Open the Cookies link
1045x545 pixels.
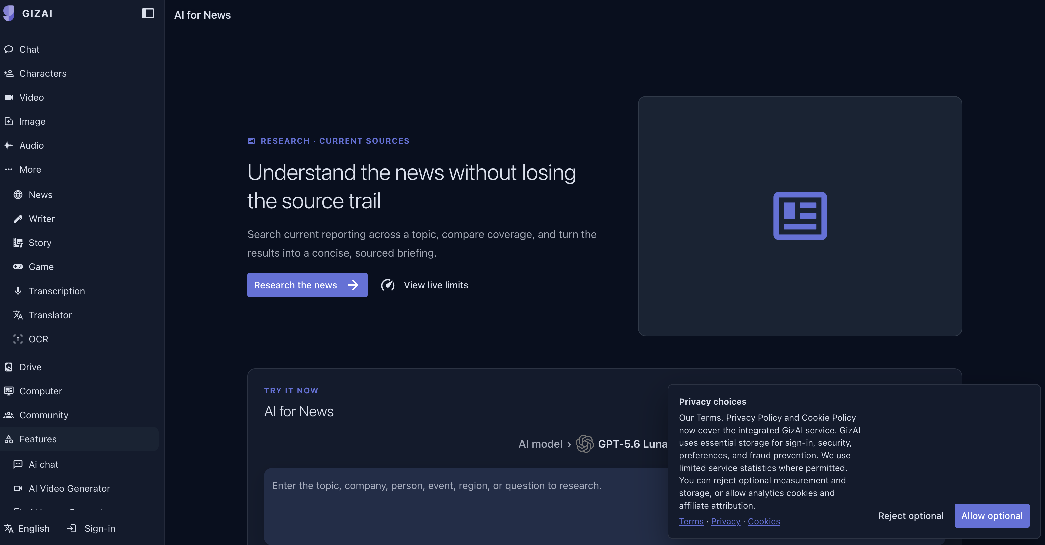click(x=764, y=521)
